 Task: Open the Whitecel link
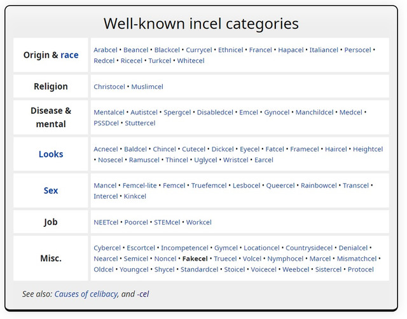(x=191, y=61)
